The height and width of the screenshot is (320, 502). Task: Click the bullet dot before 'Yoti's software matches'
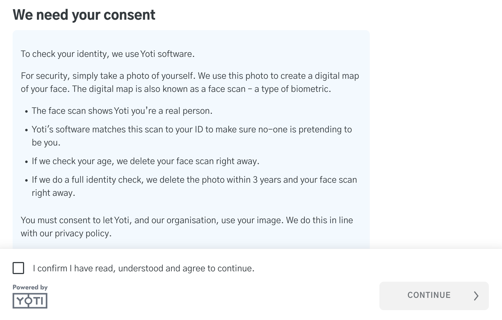click(x=26, y=130)
